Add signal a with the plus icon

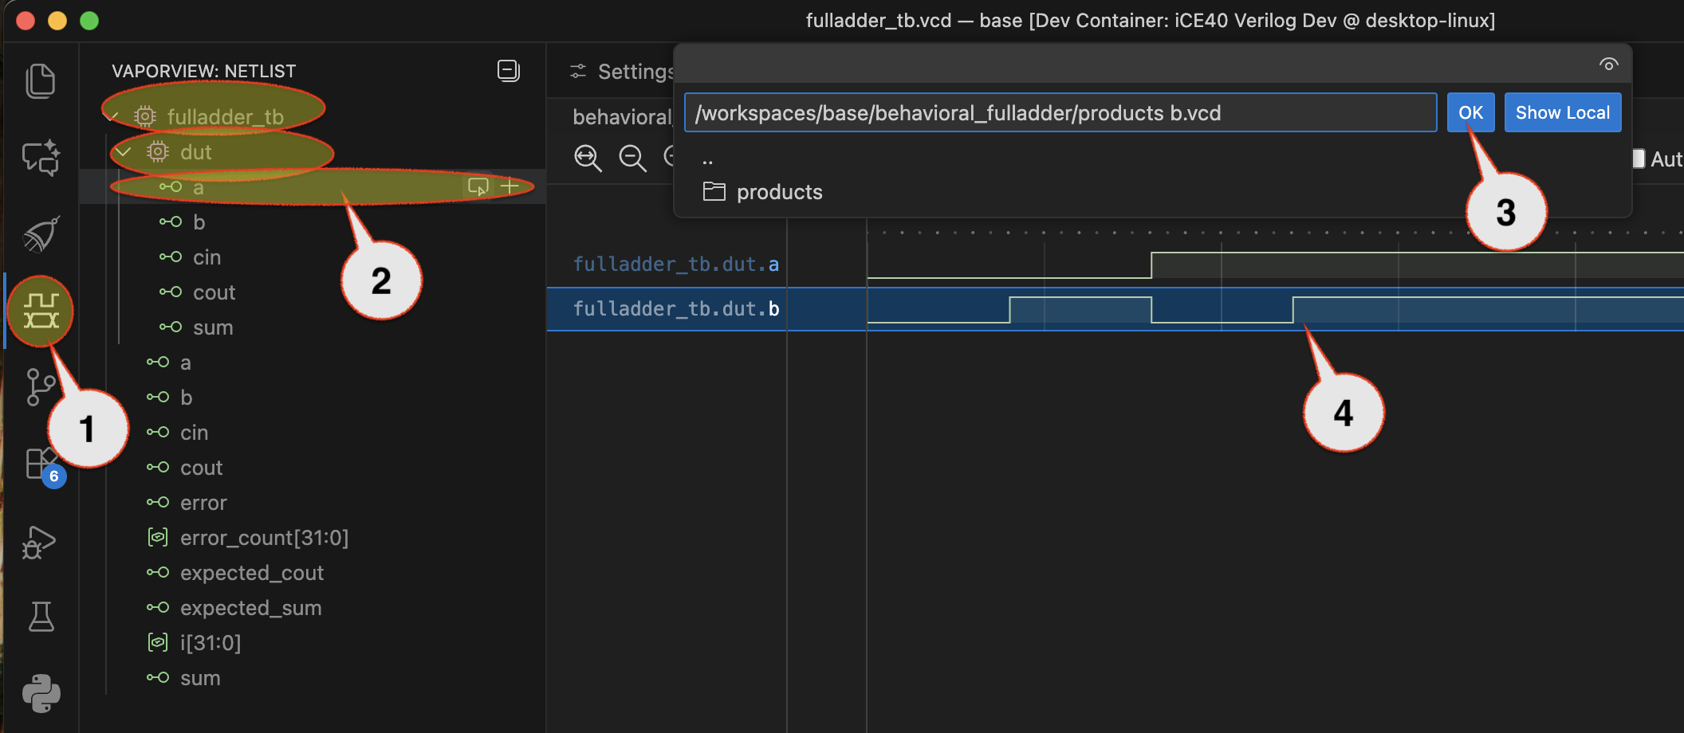[x=510, y=186]
